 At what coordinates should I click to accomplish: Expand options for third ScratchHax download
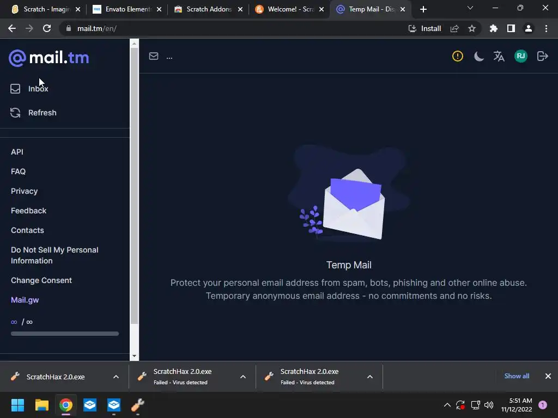(370, 377)
